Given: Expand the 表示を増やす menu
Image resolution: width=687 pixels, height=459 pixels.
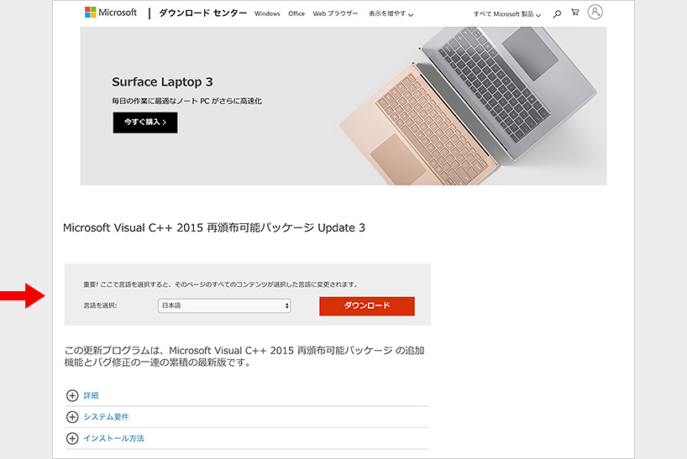Looking at the screenshot, I should coord(391,14).
